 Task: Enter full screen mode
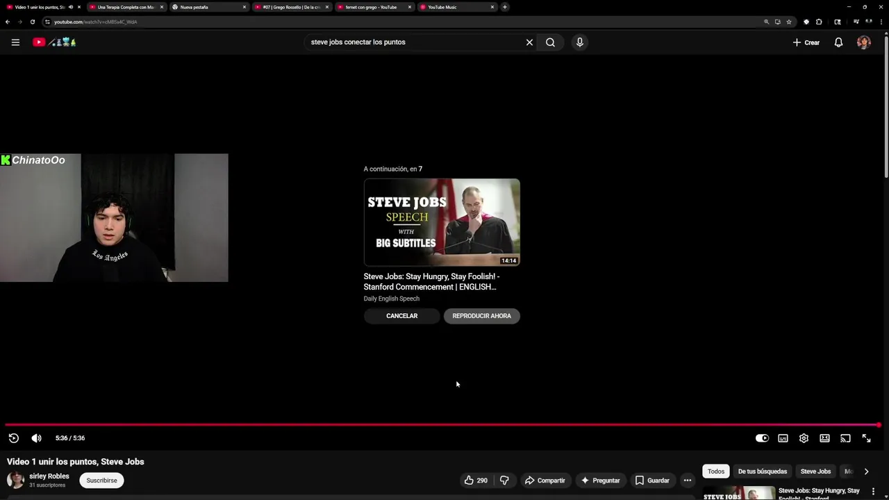[x=866, y=438]
